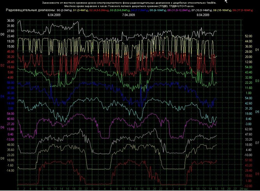This screenshot has width=260, height=191.
Task: Select legend entry "D7 (13,5-14МГц)"
Action: click(x=202, y=10)
